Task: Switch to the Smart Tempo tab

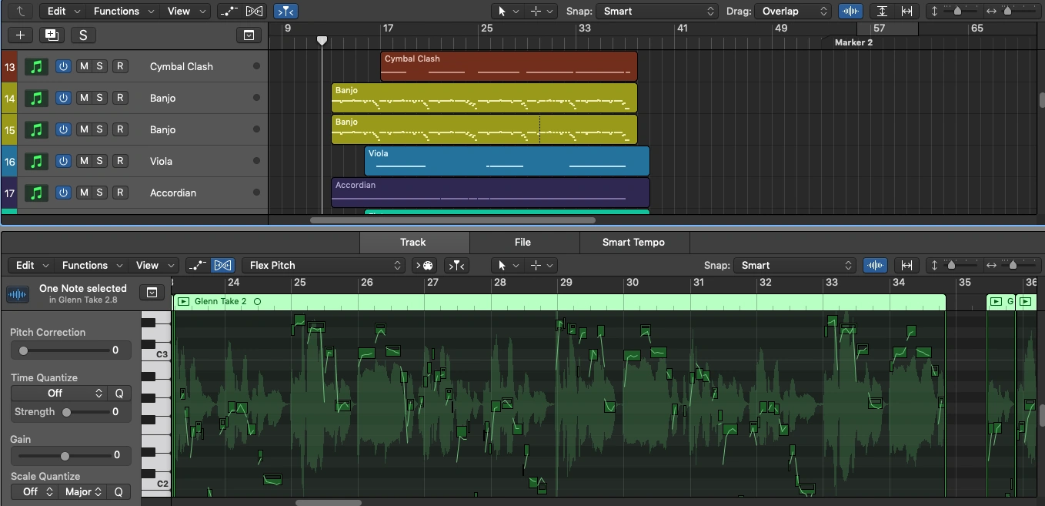Action: point(633,242)
